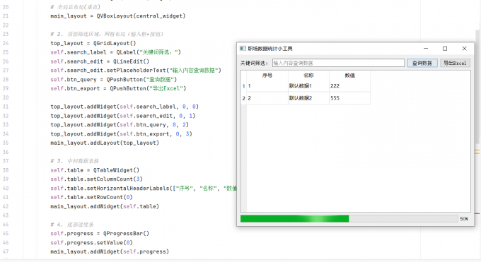Image resolution: width=481 pixels, height=262 pixels.
Task: Select table row header 2
Action: click(x=243, y=98)
